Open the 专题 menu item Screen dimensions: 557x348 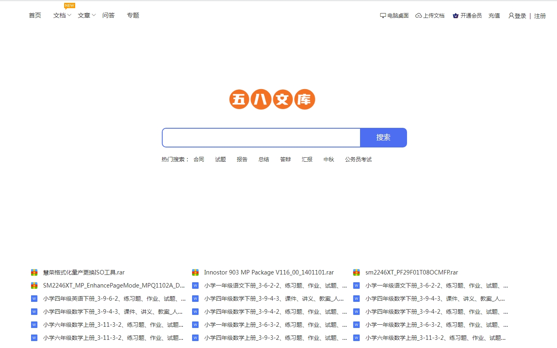[x=133, y=15]
